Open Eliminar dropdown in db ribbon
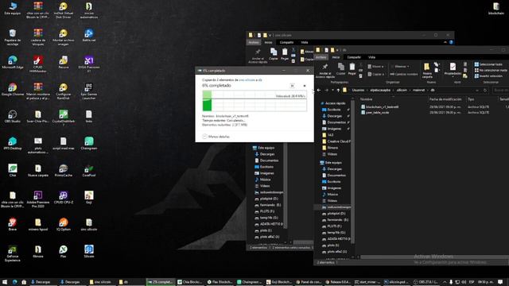Image resolution: width=509 pixels, height=286 pixels. click(x=399, y=67)
